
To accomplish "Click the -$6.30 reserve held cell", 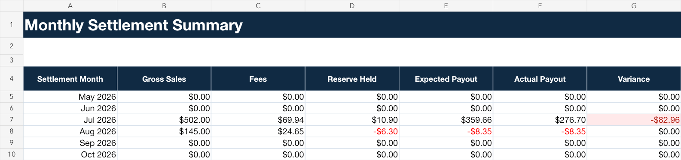I will click(x=352, y=131).
